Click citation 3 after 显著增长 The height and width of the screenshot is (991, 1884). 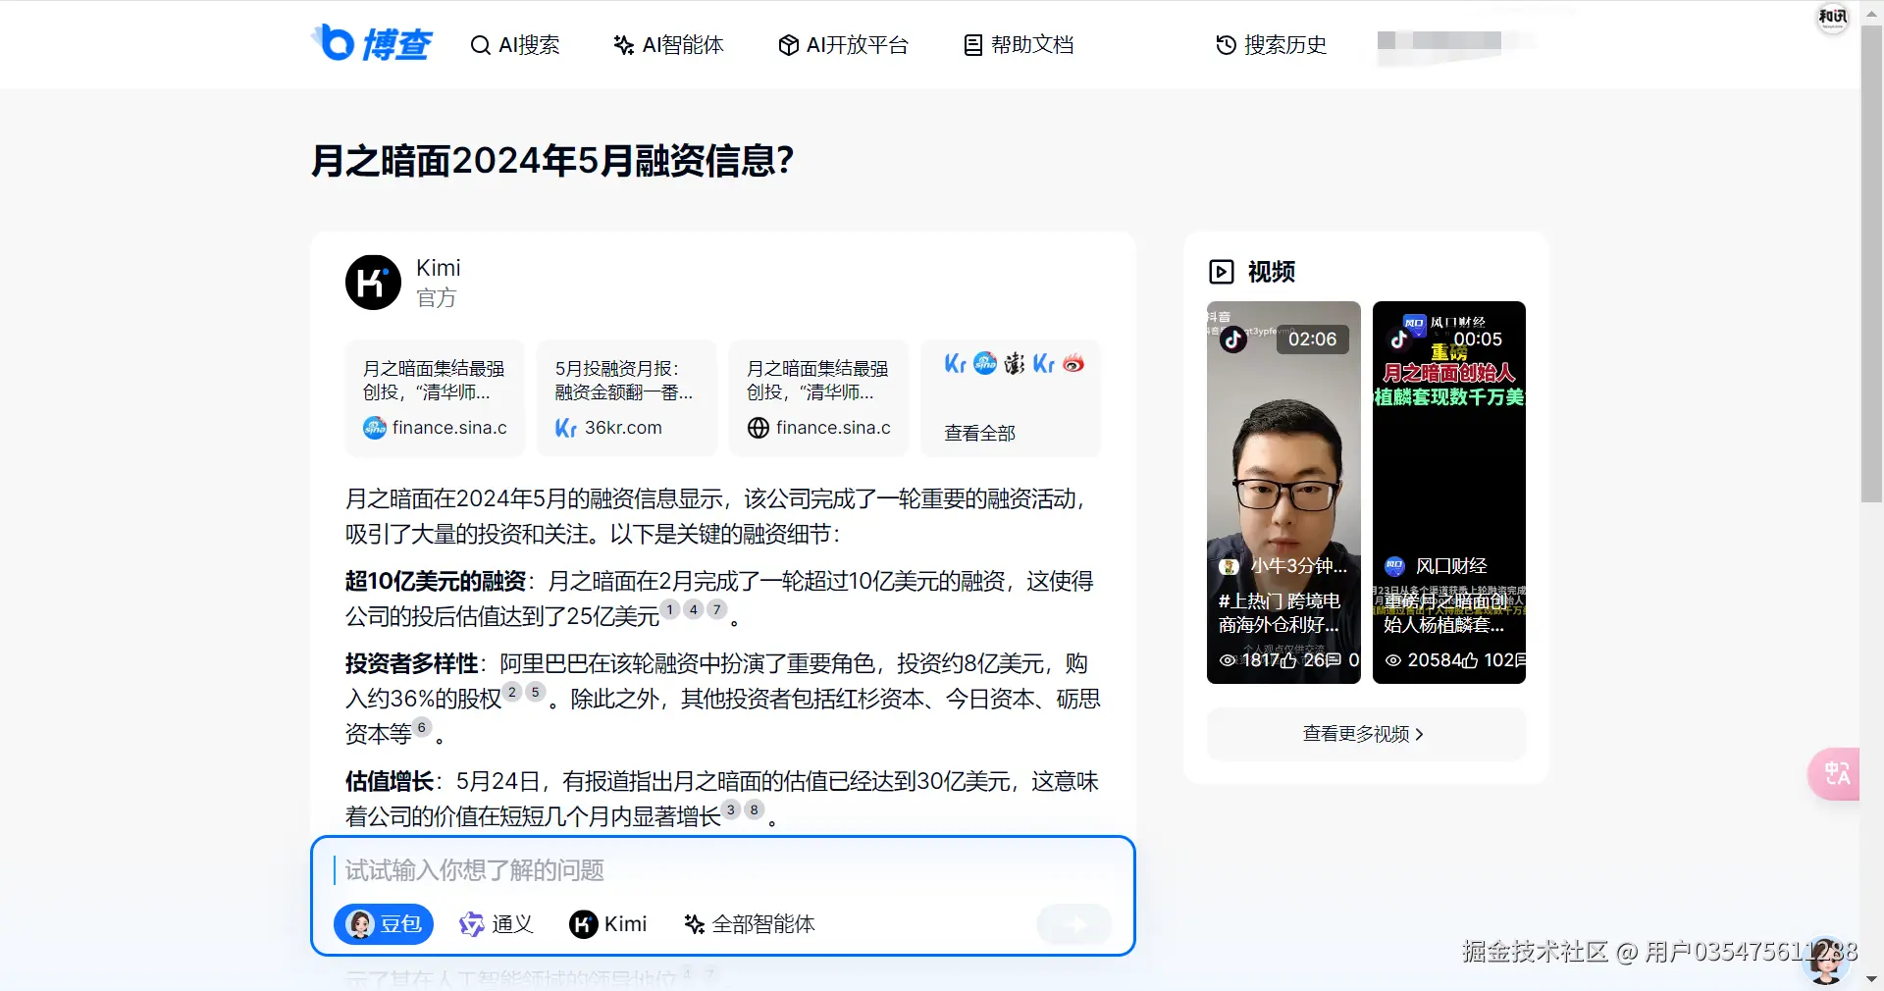tap(731, 809)
